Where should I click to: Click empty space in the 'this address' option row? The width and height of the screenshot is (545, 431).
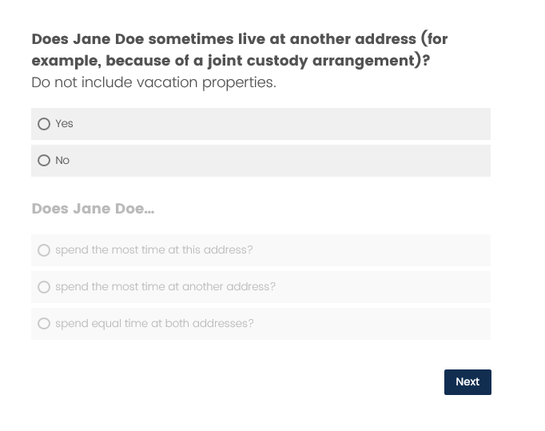click(376, 250)
